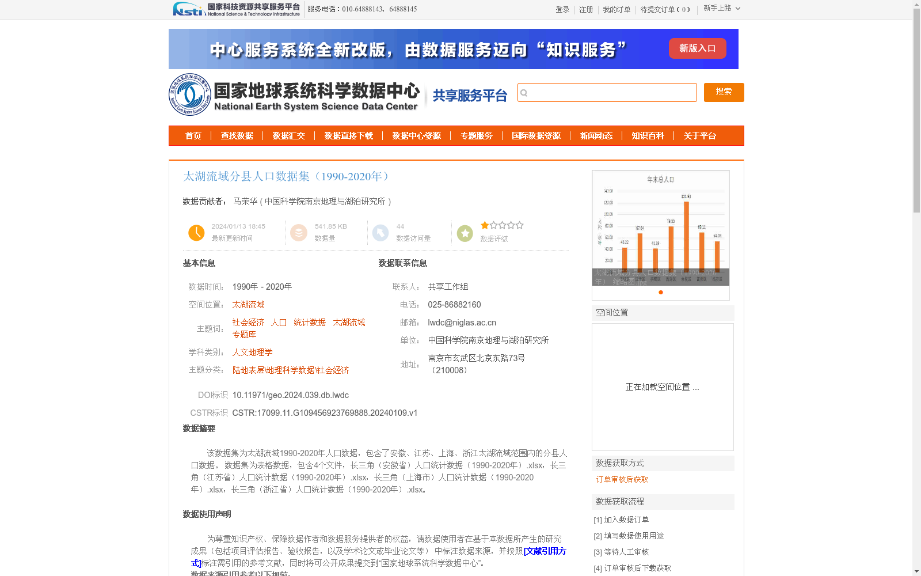Click the 陆地表层\地理科学数据\社会经济 category link

point(291,370)
